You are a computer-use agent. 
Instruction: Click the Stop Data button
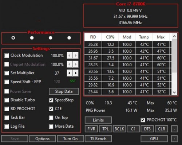tap(64, 91)
